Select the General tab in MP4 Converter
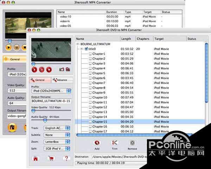Screen dimensions: 211x169 click(14, 59)
